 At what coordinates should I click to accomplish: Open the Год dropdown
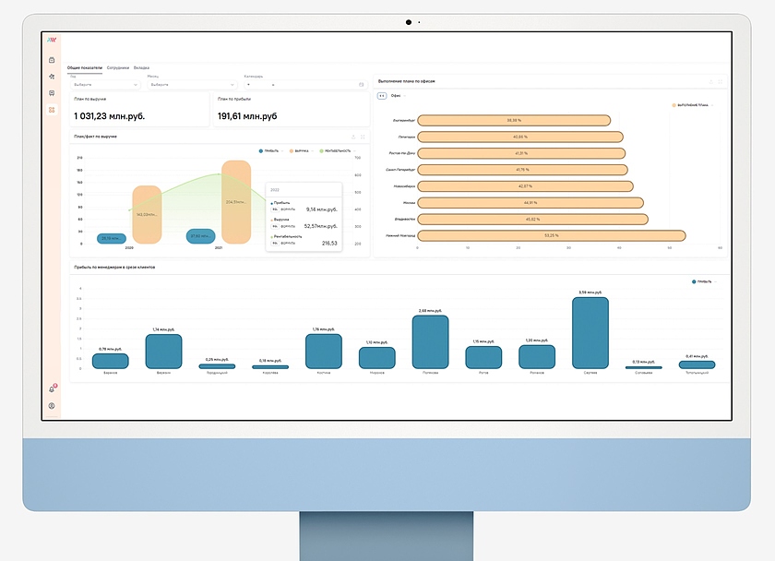pos(104,84)
